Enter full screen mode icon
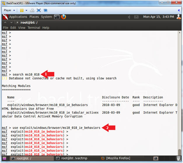This screenshot has width=183, height=163. pyautogui.click(x=39, y=11)
